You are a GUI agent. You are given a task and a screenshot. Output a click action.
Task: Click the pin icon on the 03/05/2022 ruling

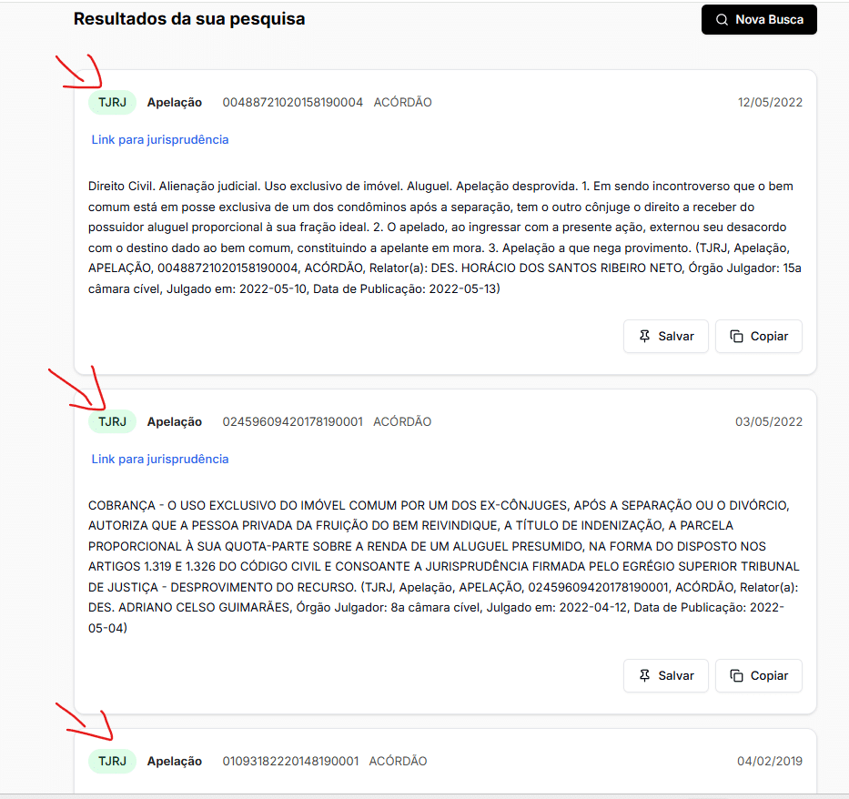[x=644, y=676]
